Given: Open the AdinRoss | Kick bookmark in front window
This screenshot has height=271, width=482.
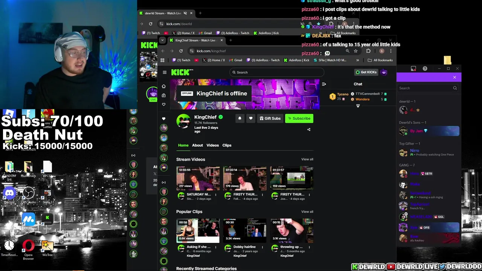Looking at the screenshot, I should [296, 60].
